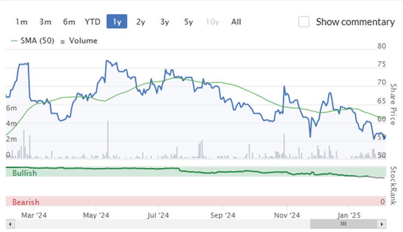Viewport: 403px width, 232px height.
Task: Click the Show commentary label
Action: click(x=355, y=22)
